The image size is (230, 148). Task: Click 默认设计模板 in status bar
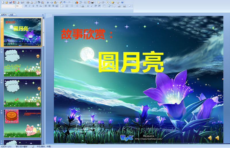click(22, 147)
